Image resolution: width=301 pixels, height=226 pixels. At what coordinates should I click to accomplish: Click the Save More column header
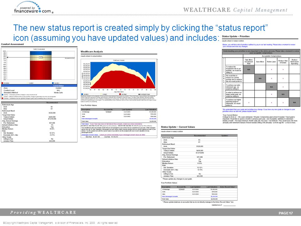(x=260, y=62)
